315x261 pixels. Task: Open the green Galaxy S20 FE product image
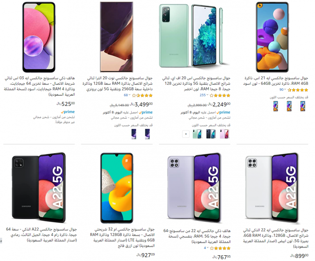click(194, 36)
